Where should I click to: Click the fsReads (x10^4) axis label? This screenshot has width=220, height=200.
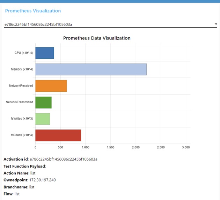coord(22,135)
